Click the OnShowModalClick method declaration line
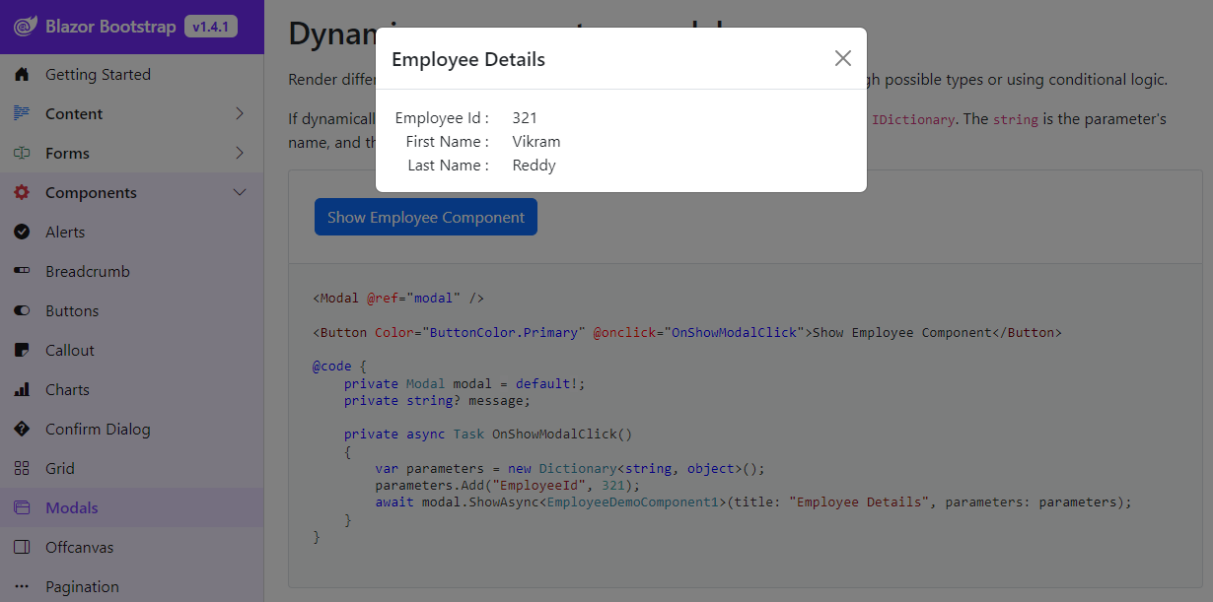The image size is (1213, 602). coord(488,434)
